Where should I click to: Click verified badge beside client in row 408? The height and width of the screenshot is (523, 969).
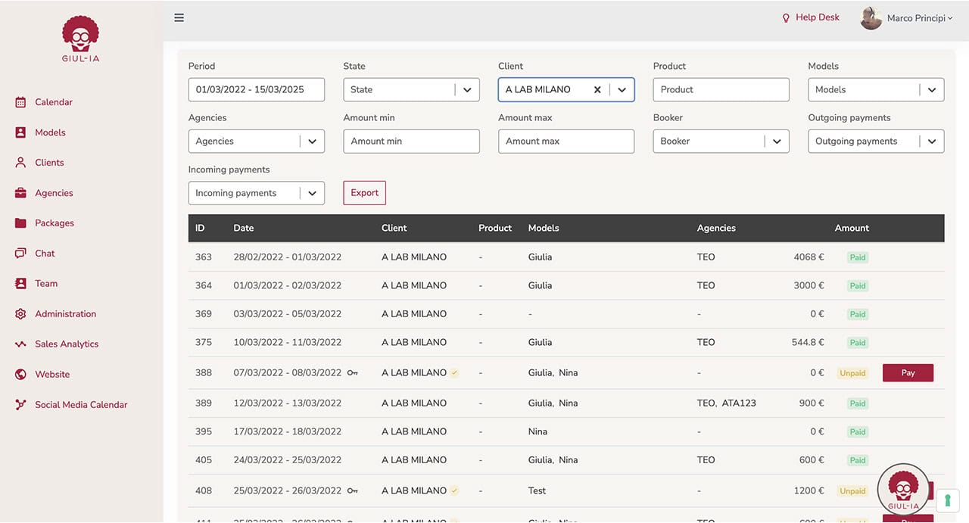[454, 491]
